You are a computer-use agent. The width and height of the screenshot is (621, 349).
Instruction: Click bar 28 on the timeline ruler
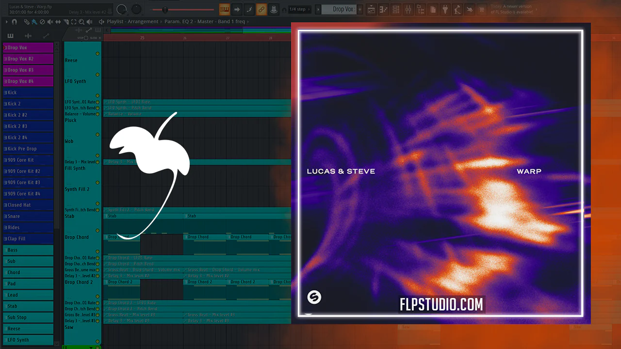pos(270,38)
